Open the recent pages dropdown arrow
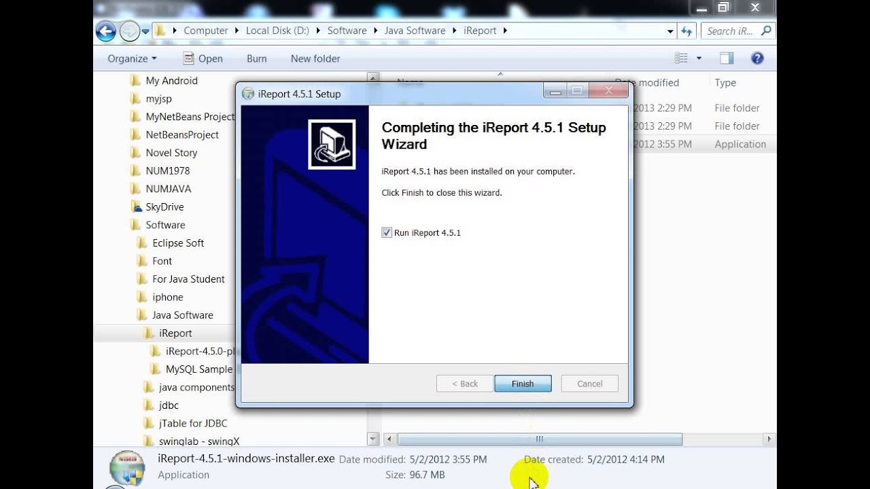Viewport: 870px width, 489px height. (x=145, y=31)
